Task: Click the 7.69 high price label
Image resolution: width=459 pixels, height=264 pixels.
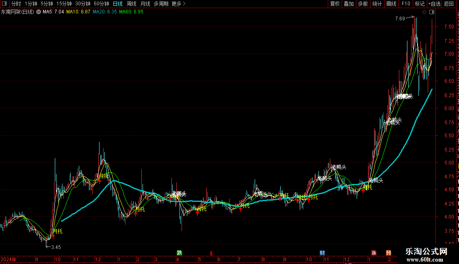Action: [x=400, y=19]
